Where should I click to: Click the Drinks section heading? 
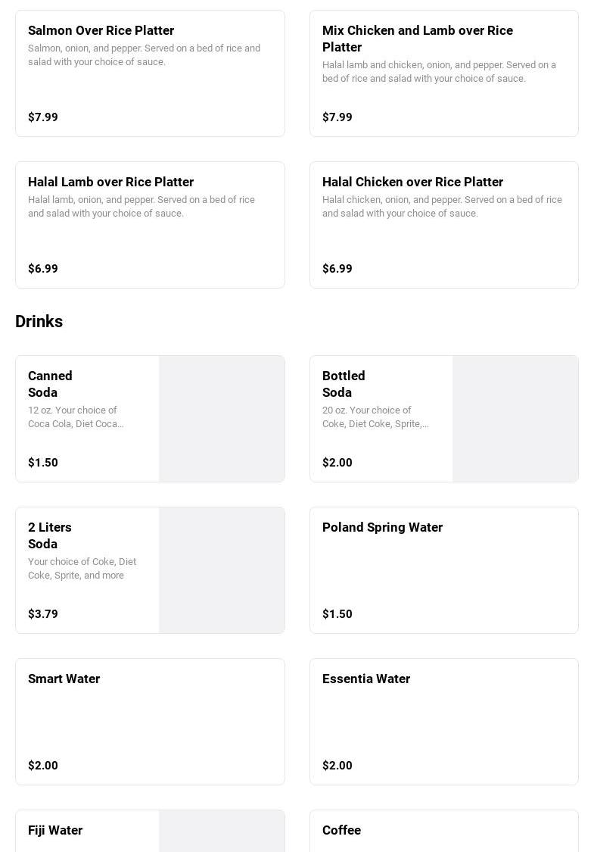tap(39, 322)
